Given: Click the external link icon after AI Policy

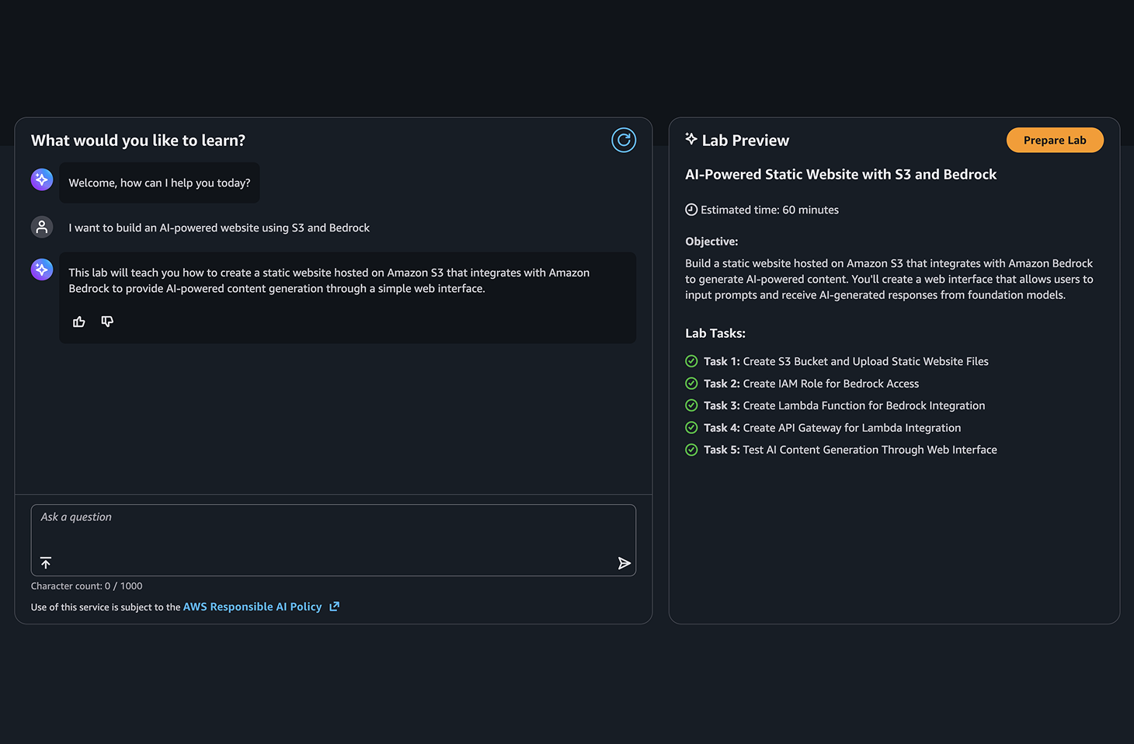Looking at the screenshot, I should [334, 607].
